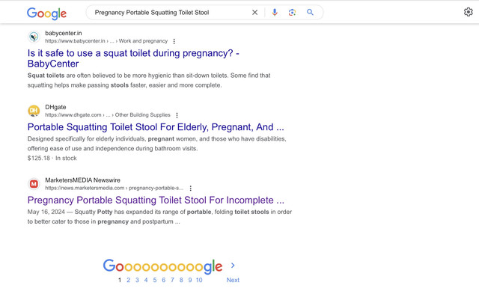Open more options for MarketersMEDIA result

click(191, 188)
